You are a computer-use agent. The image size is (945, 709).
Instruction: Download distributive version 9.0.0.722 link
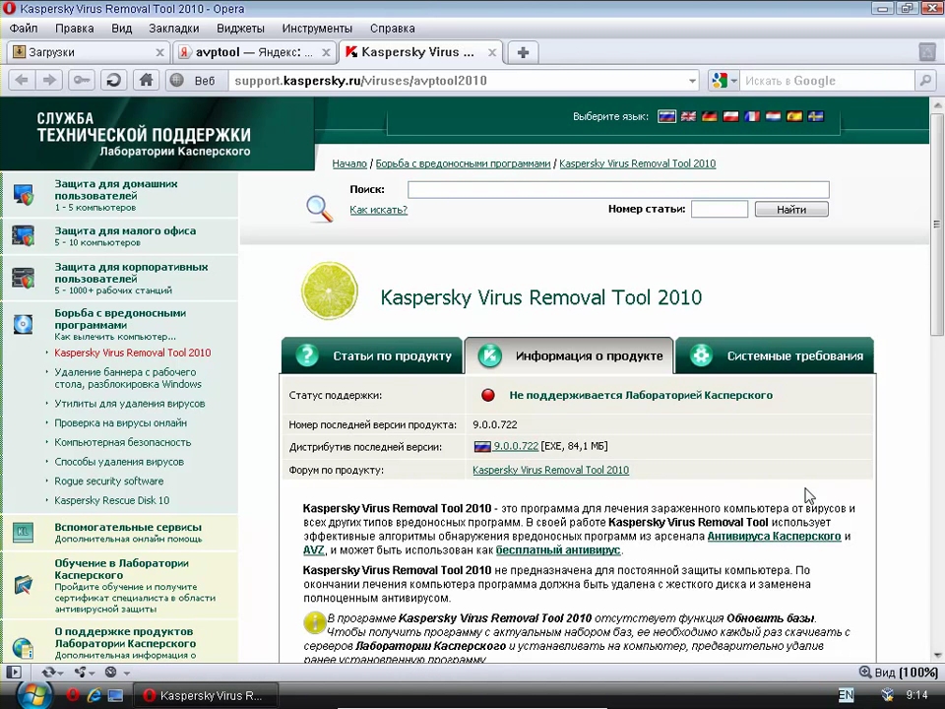515,447
